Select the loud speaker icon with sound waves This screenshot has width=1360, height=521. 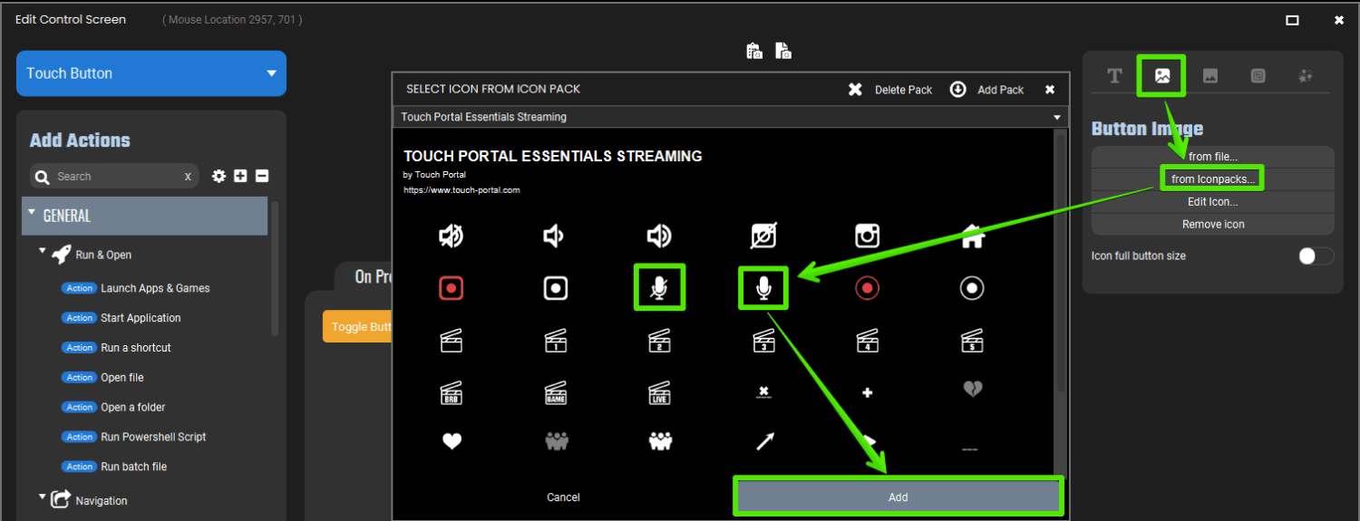pyautogui.click(x=659, y=237)
